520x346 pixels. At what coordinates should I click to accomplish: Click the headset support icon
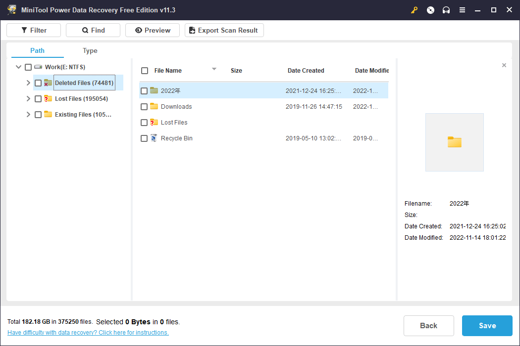click(446, 10)
